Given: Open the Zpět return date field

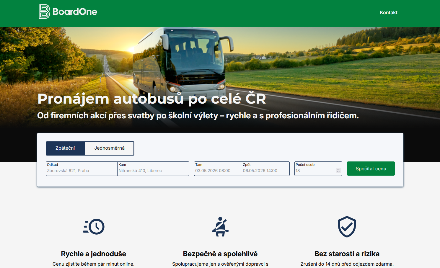Looking at the screenshot, I should tap(265, 171).
